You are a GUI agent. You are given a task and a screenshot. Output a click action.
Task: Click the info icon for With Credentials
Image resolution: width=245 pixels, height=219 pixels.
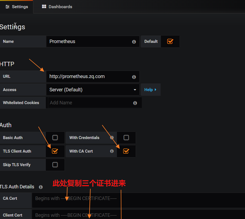pyautogui.click(x=112, y=137)
